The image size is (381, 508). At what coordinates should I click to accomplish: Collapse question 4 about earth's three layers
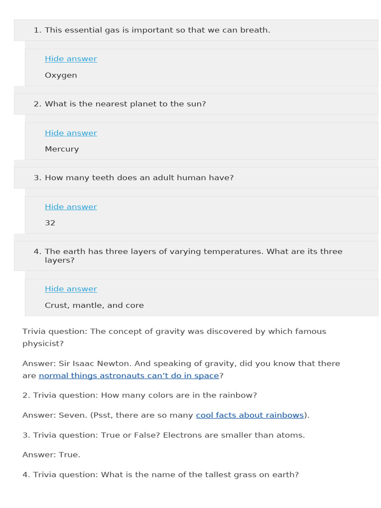coord(196,256)
